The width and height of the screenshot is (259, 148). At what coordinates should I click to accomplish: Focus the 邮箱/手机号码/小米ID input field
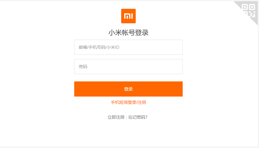pyautogui.click(x=128, y=47)
